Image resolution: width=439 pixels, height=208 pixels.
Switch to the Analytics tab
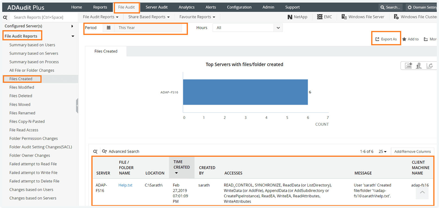pyautogui.click(x=186, y=7)
